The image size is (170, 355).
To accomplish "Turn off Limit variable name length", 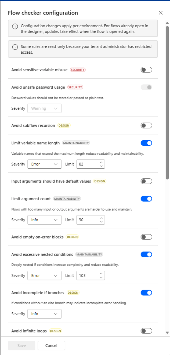I will 146,143.
